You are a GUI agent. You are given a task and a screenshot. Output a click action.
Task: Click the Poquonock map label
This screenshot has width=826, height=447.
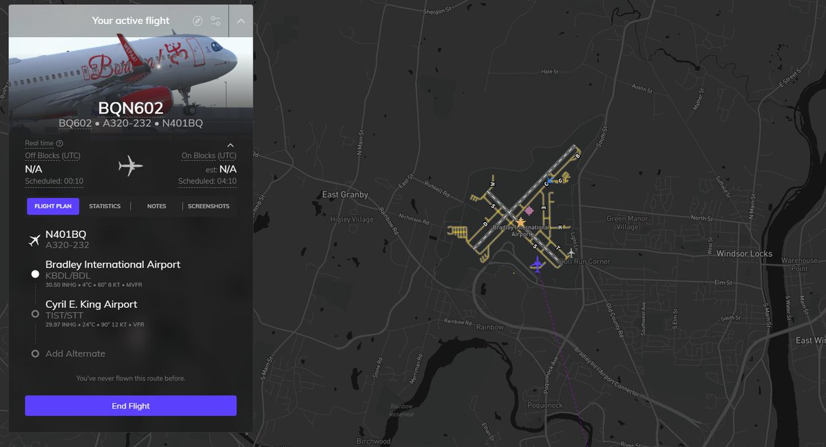[x=544, y=405]
